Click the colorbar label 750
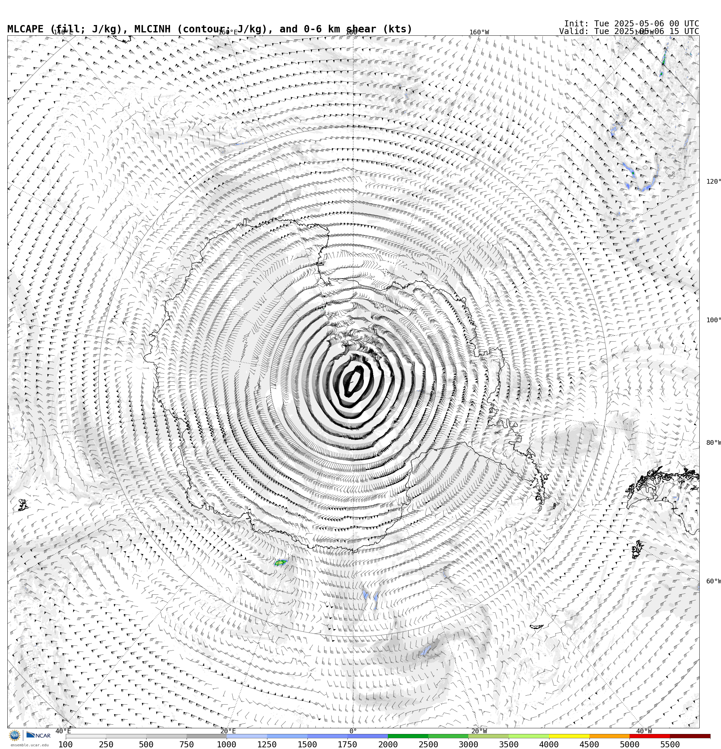 187,744
